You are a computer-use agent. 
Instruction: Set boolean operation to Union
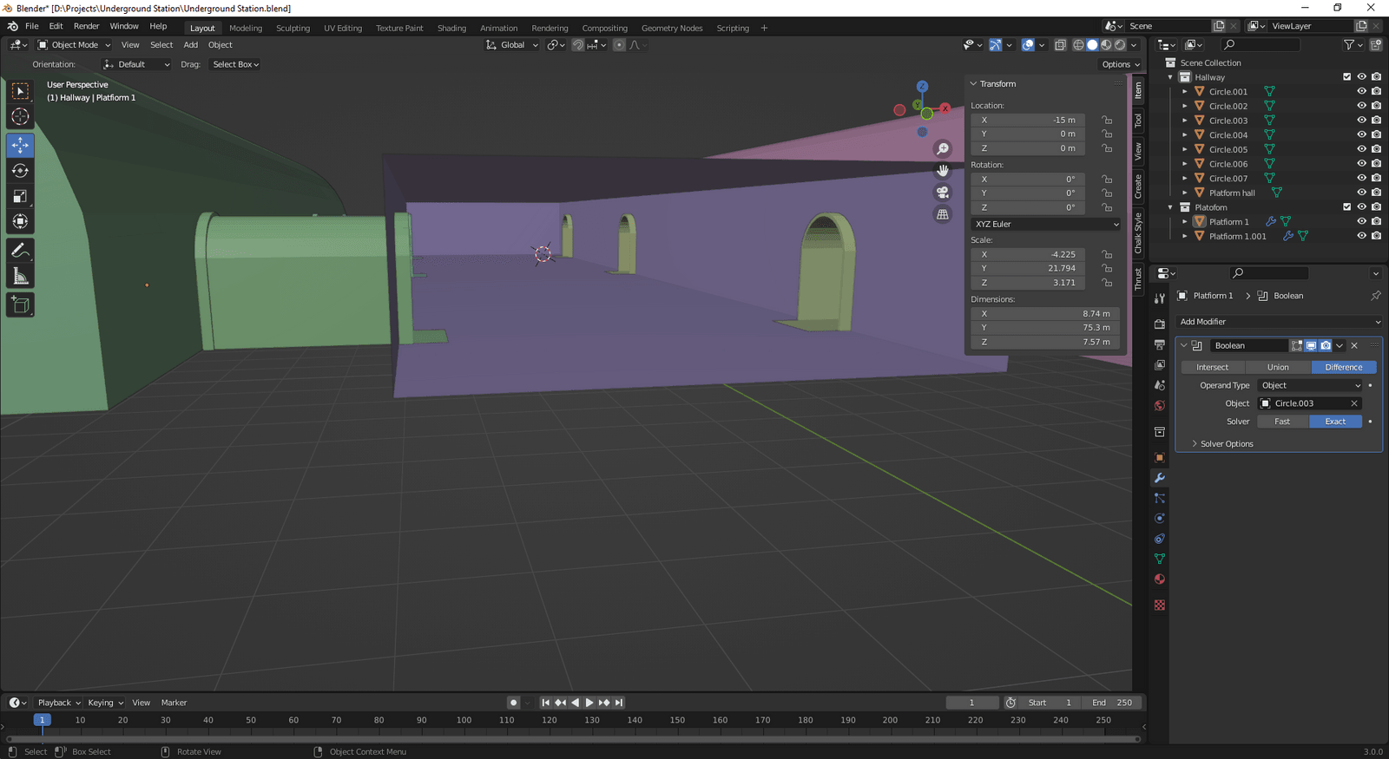pos(1278,367)
